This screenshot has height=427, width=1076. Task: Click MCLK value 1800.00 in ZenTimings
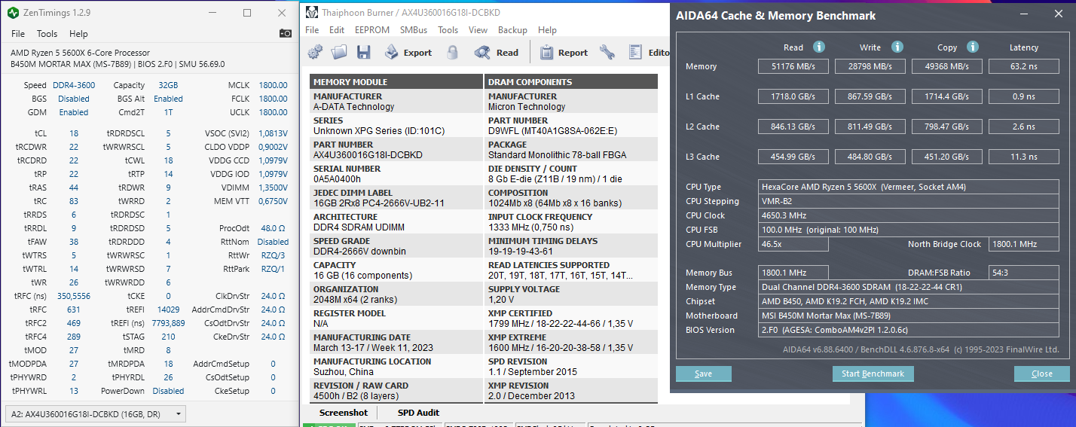[273, 85]
